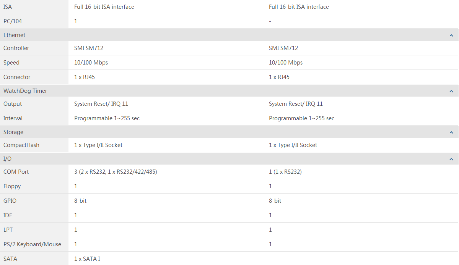
Task: Select the COM Port row label
Action: tap(16, 172)
